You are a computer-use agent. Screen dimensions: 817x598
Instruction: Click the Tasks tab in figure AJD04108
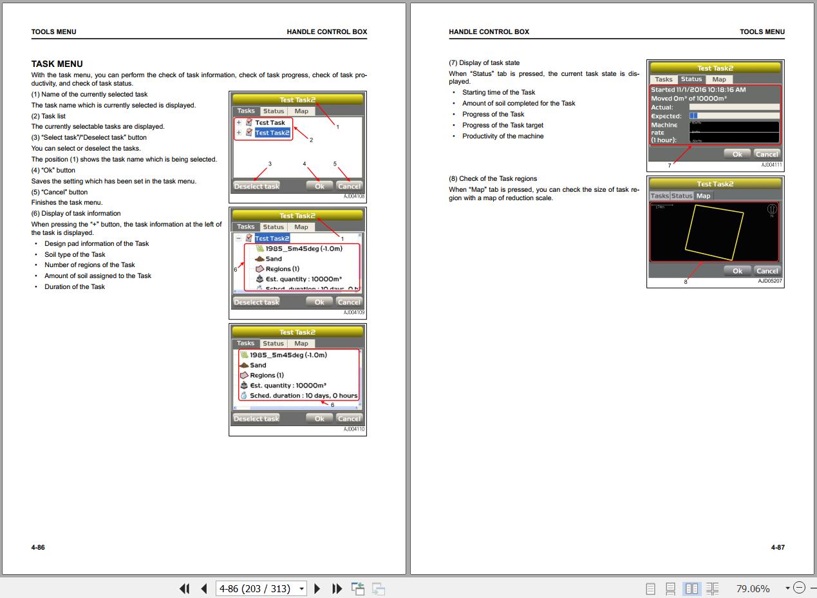246,111
